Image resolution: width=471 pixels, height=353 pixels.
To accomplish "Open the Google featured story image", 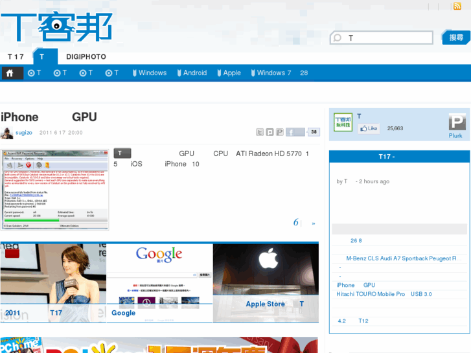I will click(x=159, y=273).
